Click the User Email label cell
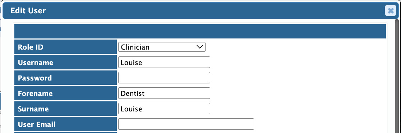 coord(65,124)
